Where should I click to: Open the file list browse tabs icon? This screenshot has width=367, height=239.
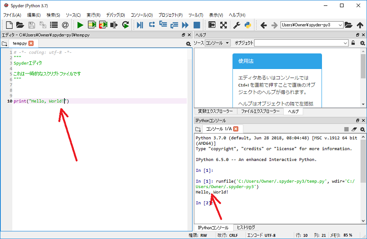(x=54, y=25)
